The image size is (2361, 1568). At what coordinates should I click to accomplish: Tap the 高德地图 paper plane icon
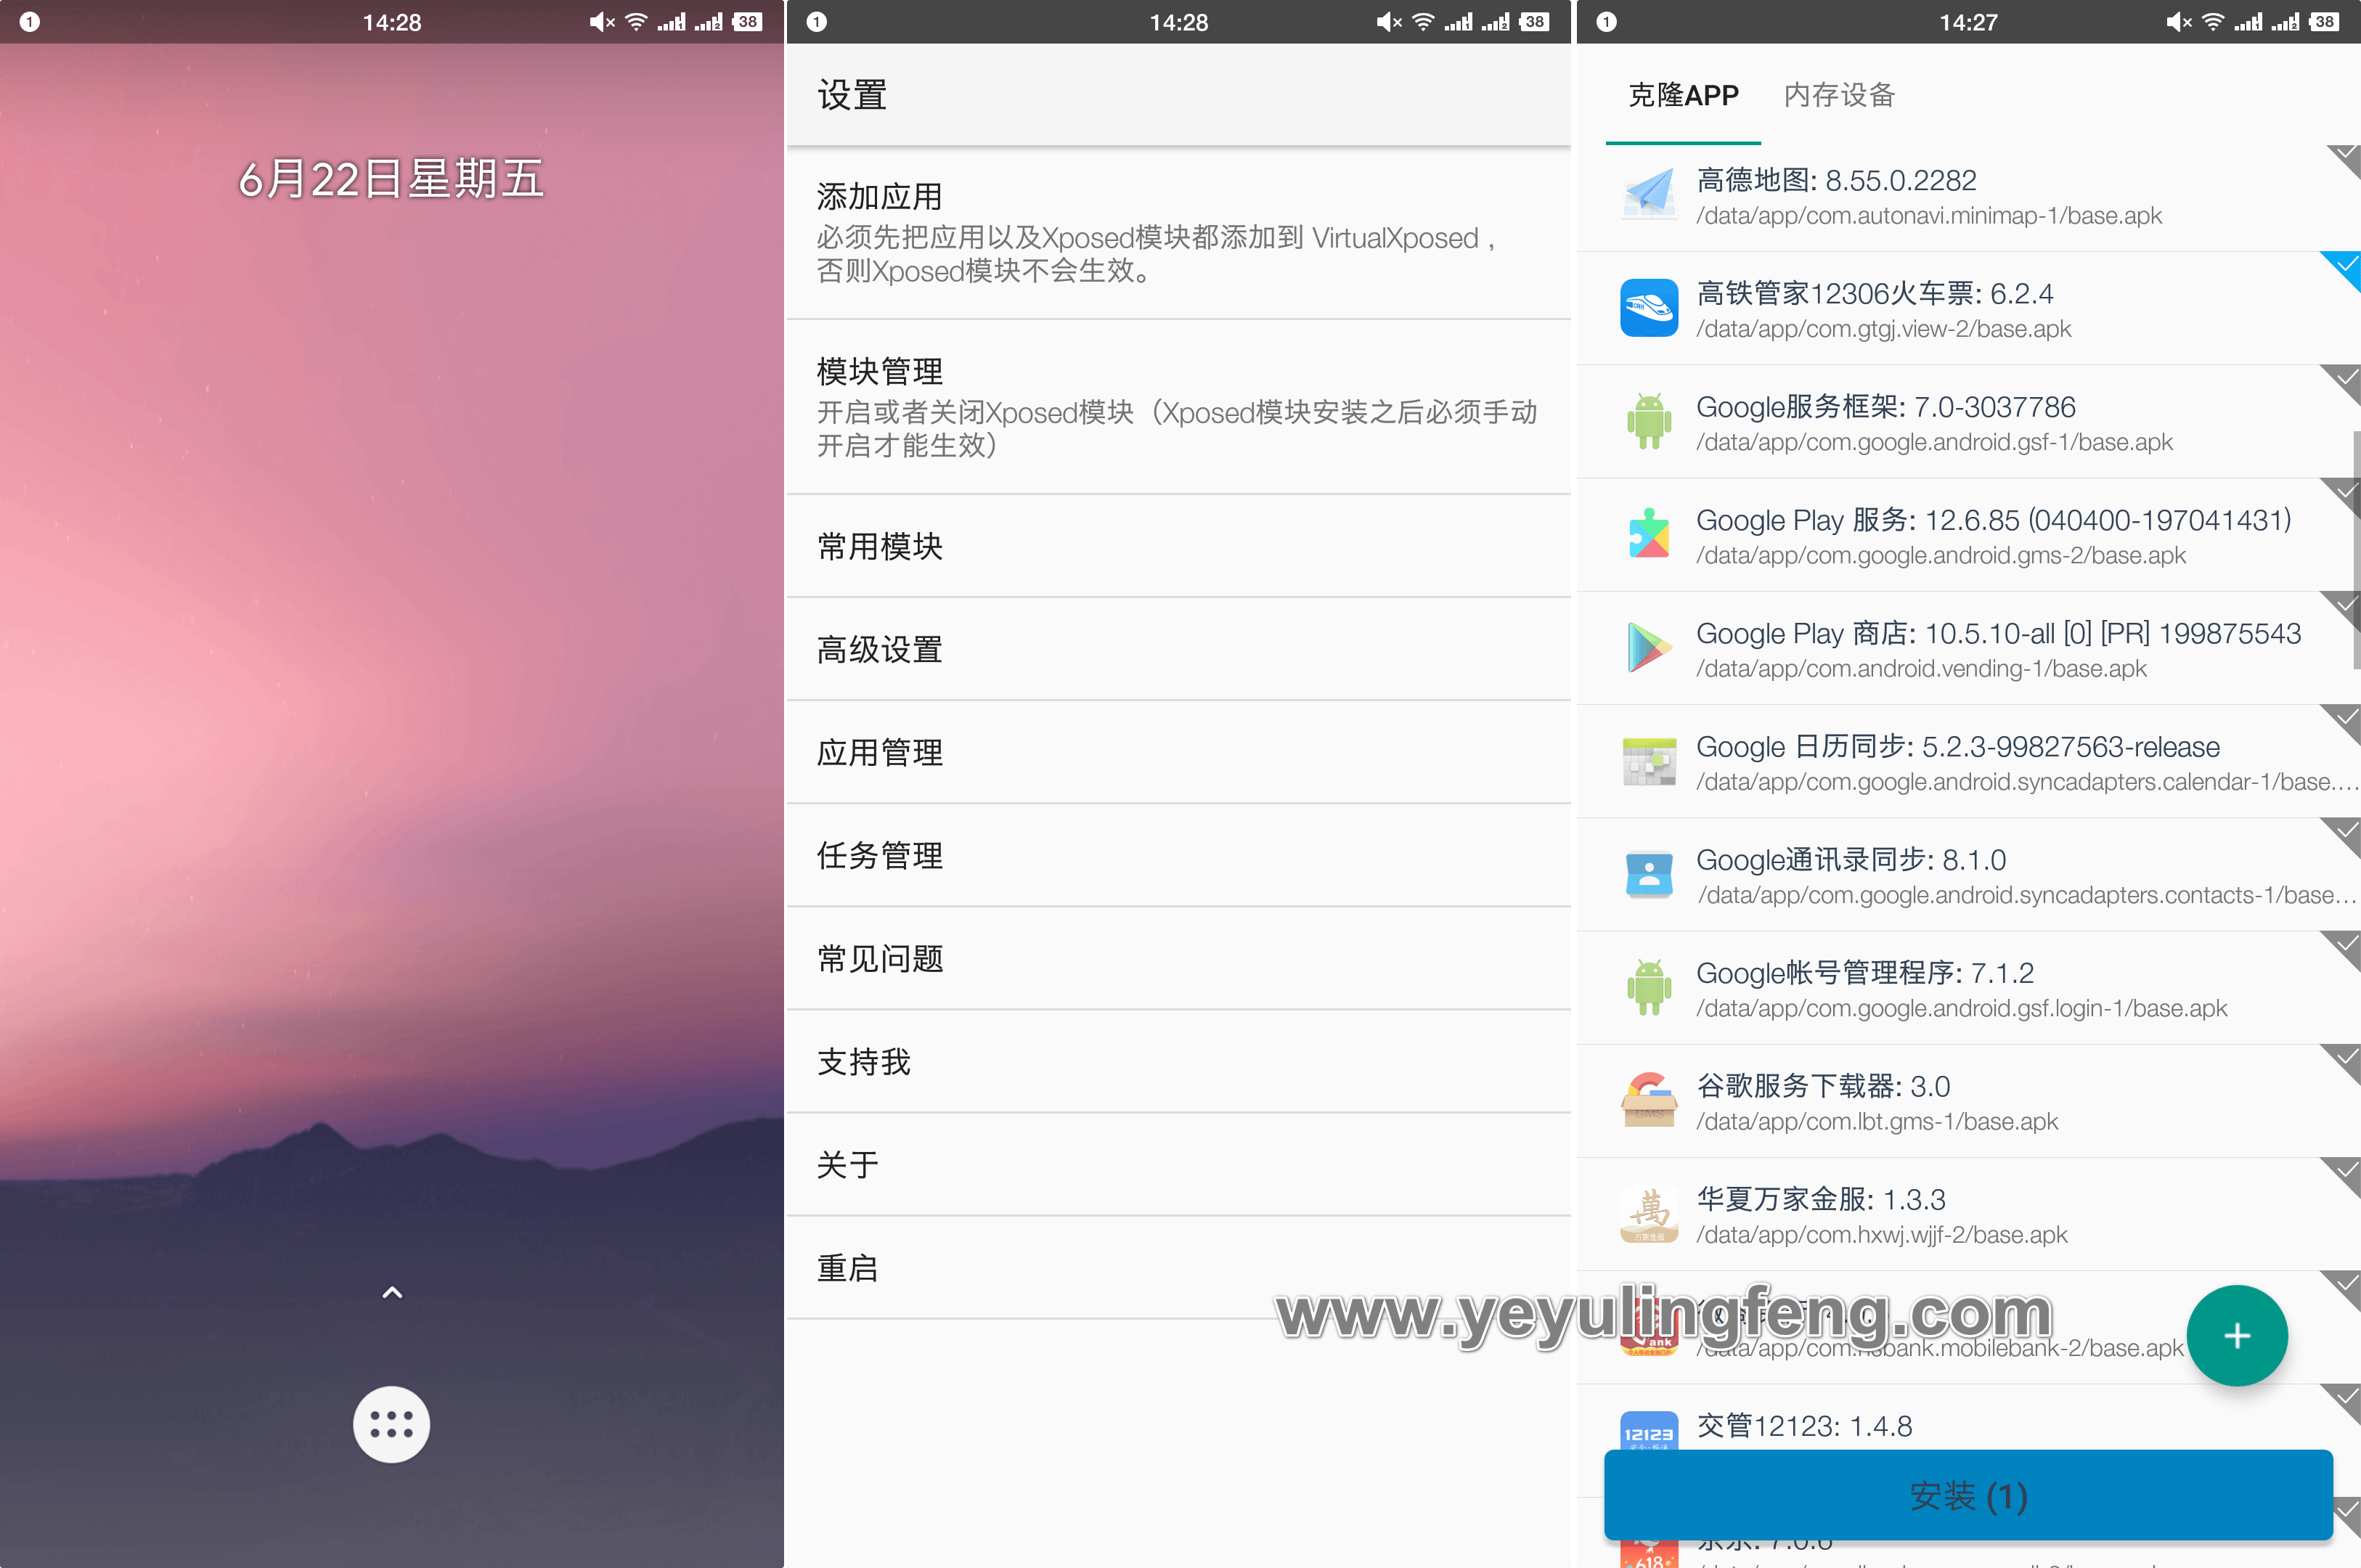coord(1649,194)
